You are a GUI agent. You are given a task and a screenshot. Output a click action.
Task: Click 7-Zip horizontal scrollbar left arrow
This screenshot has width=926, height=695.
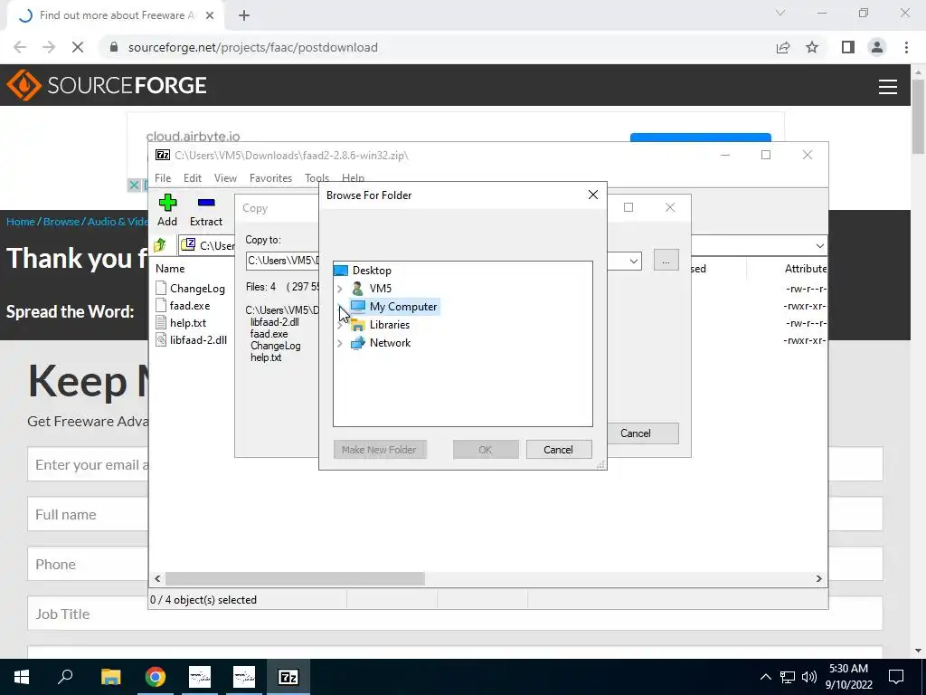click(157, 578)
